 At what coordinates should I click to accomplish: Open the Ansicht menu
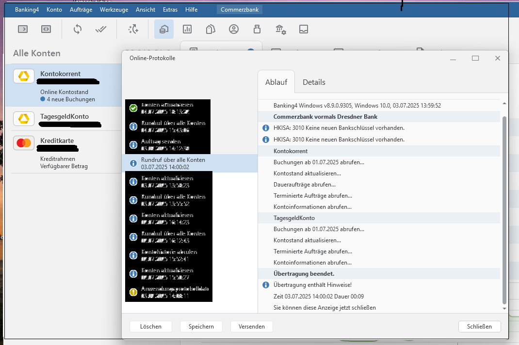pos(146,10)
